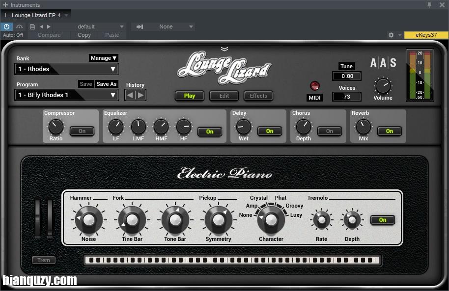Click the Equalizer LF knob
Viewport: 449px width, 291px height.
pyautogui.click(x=116, y=127)
